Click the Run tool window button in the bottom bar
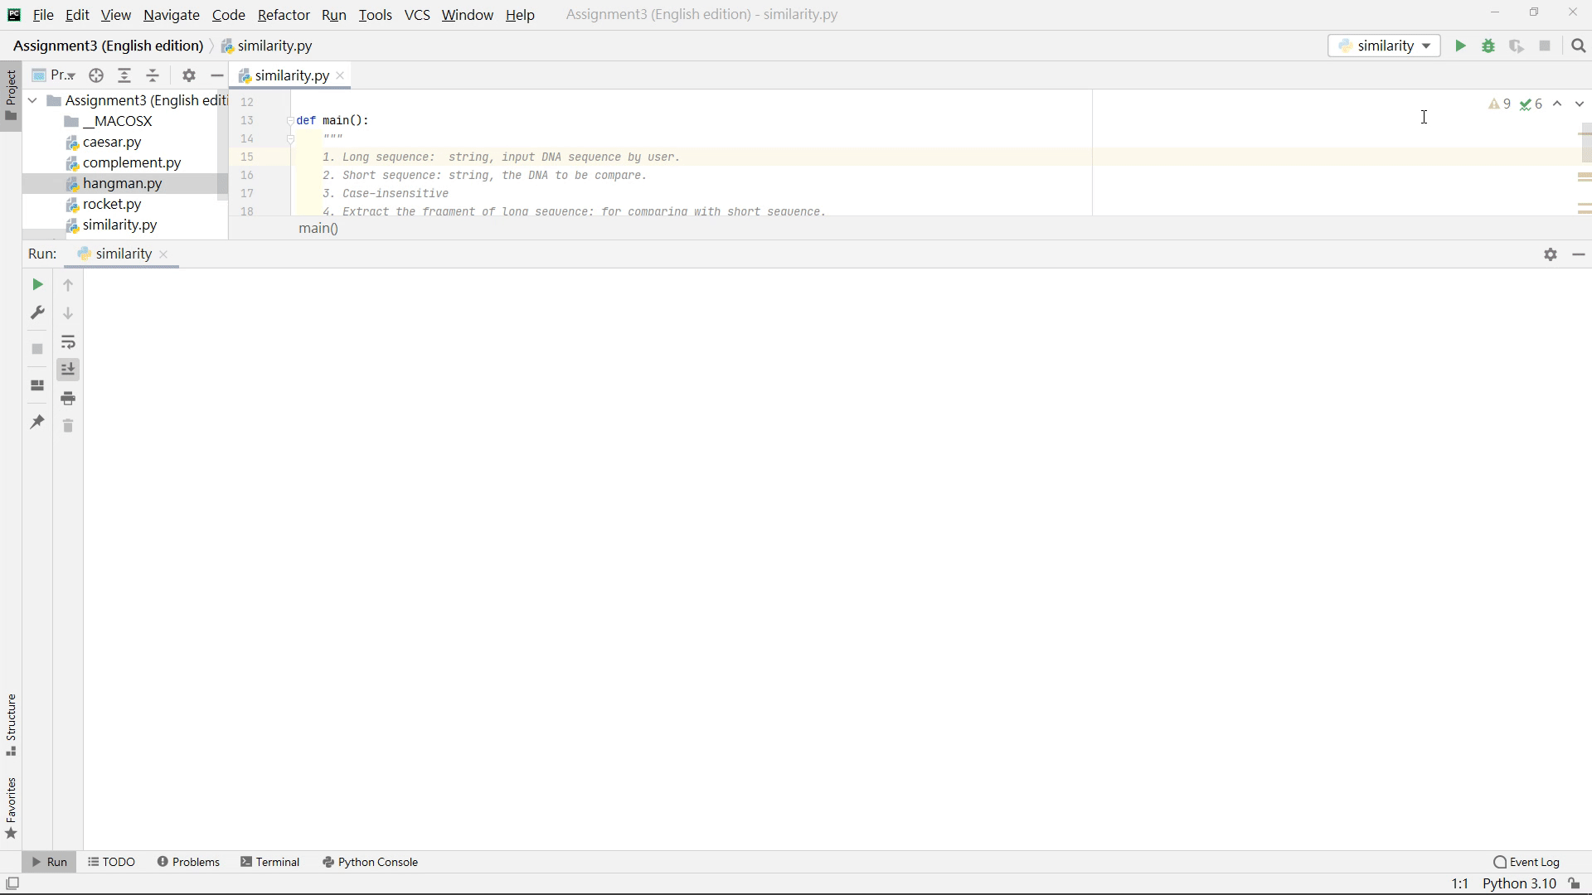Viewport: 1592px width, 895px height. pos(49,862)
